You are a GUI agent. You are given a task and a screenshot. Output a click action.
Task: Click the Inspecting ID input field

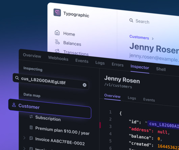[51, 81]
